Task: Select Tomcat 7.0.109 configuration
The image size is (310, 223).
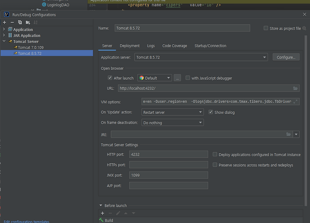Action: point(31,47)
